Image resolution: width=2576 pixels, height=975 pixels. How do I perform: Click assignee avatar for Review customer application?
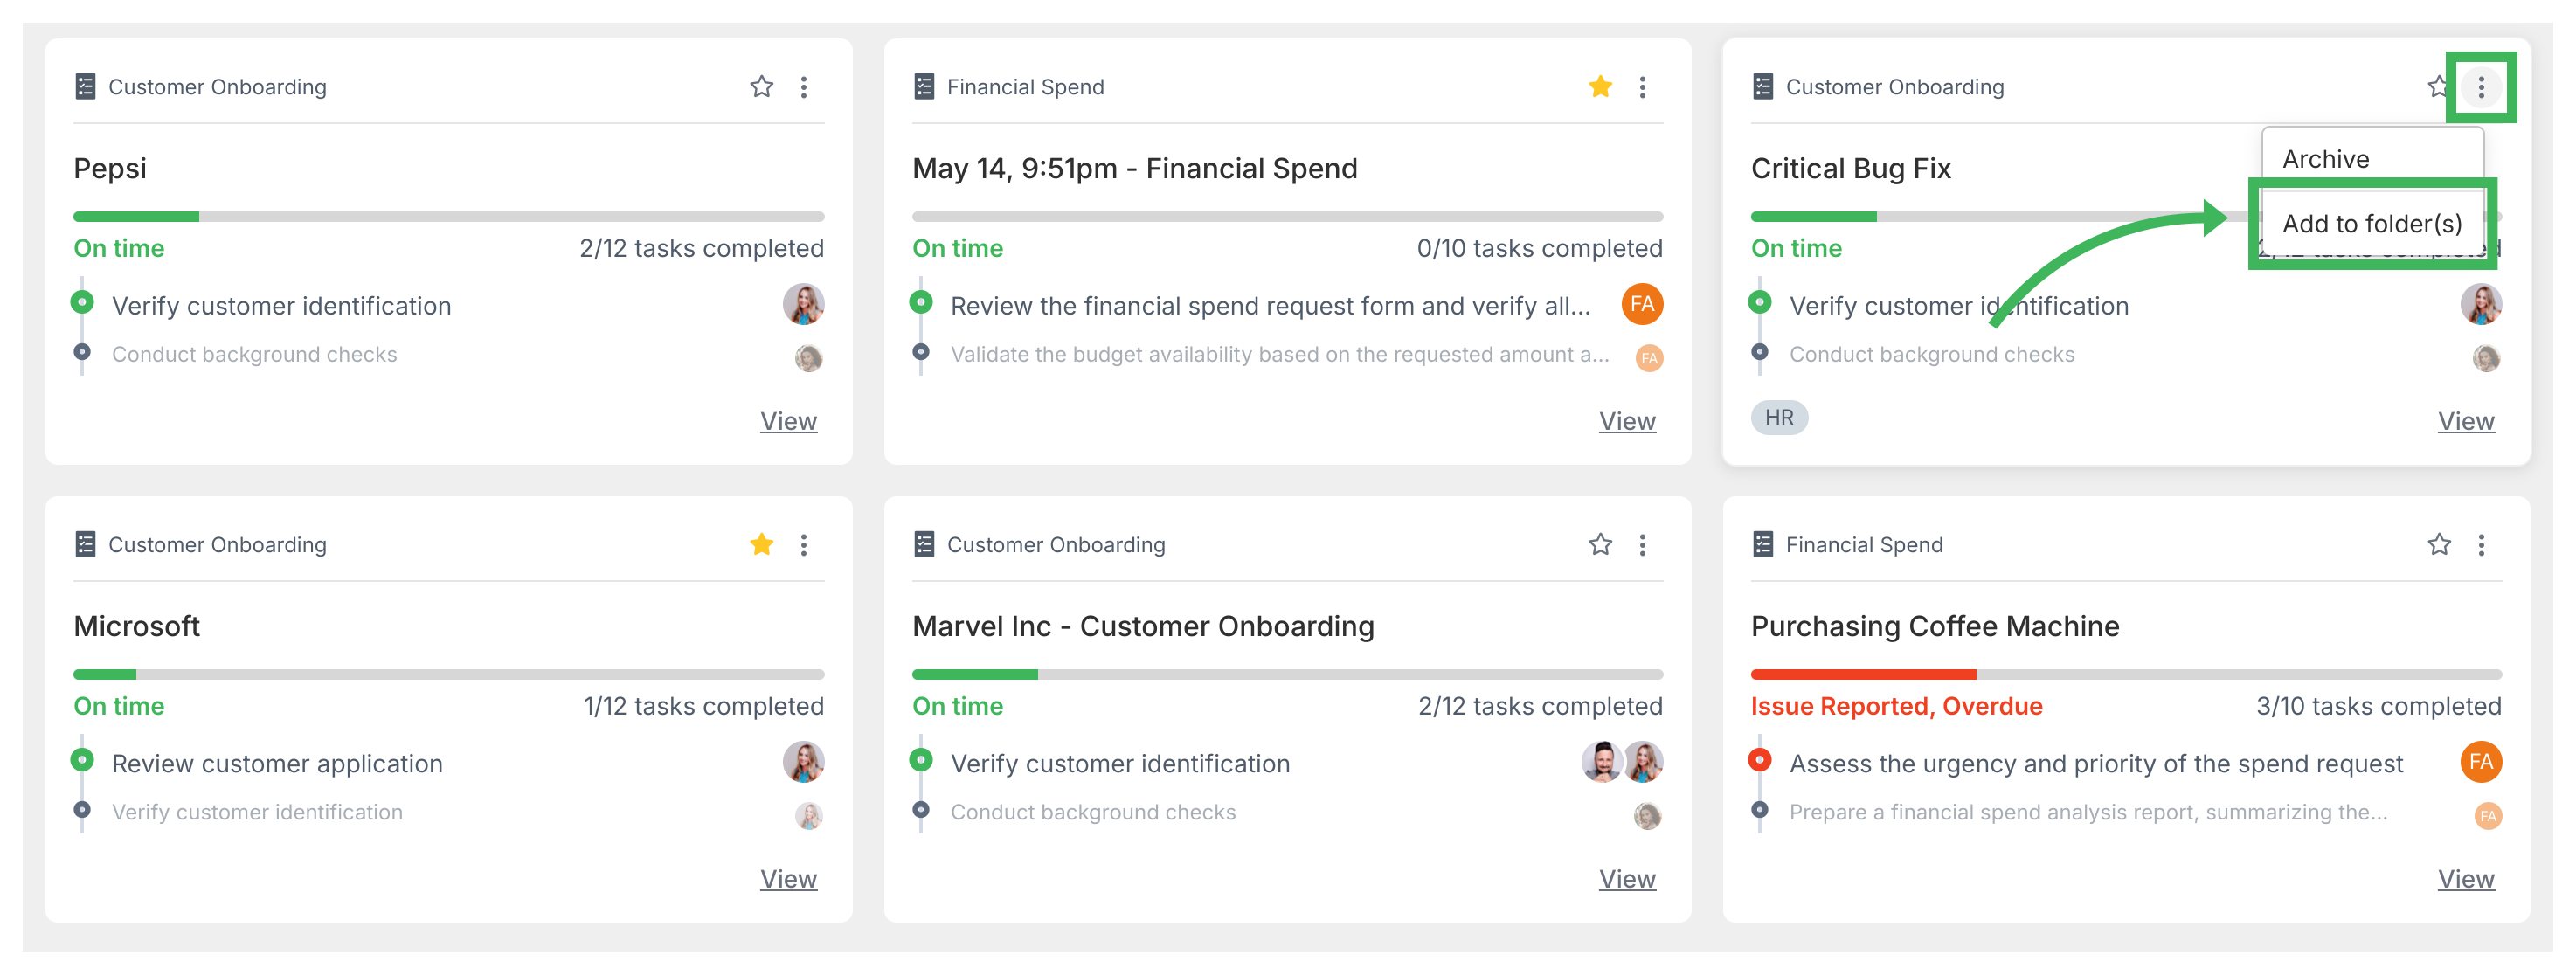[x=803, y=762]
